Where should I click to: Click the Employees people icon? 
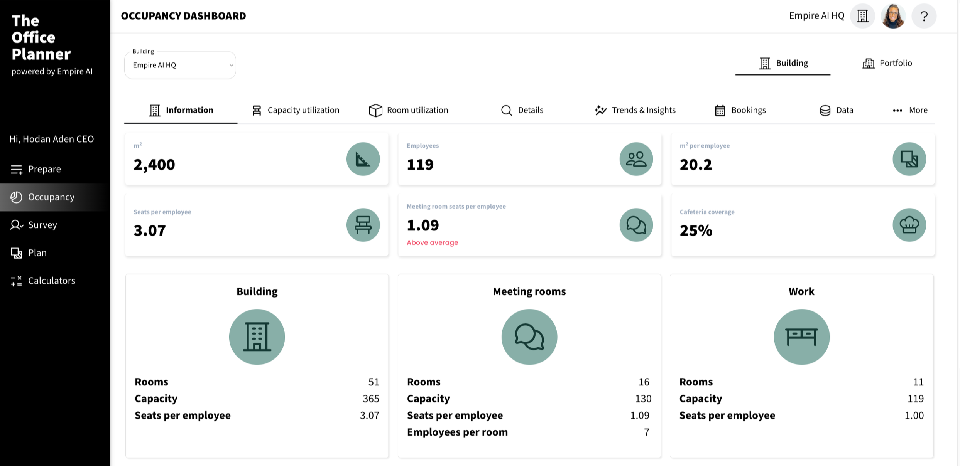click(636, 159)
